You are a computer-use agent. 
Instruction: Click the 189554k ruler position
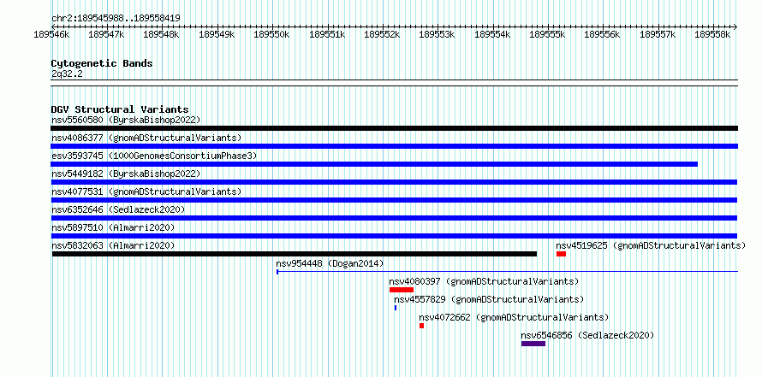pyautogui.click(x=492, y=34)
